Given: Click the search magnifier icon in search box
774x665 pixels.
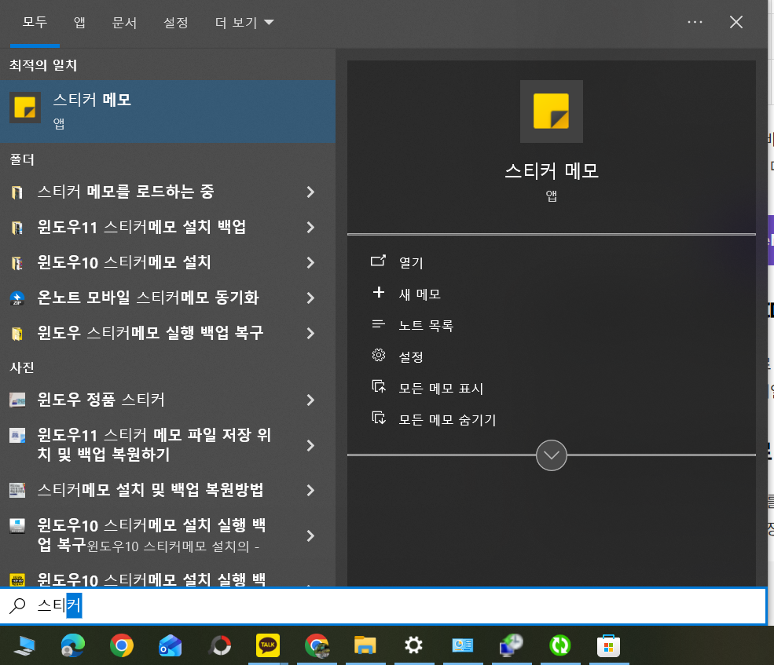Looking at the screenshot, I should coord(18,606).
